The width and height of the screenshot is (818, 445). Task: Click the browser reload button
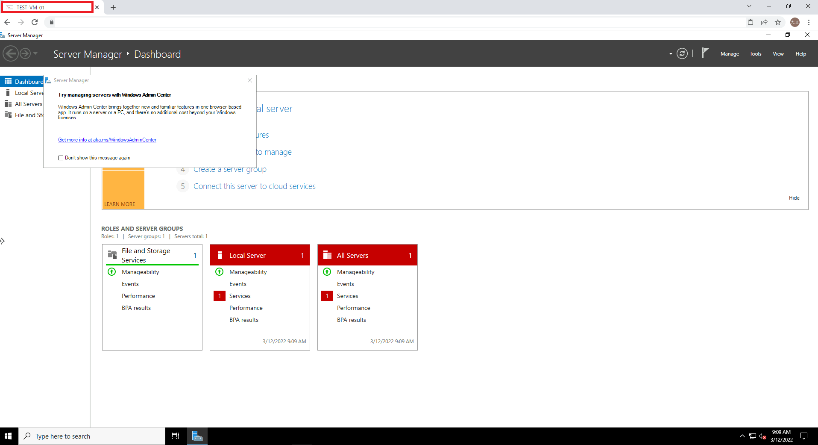(35, 22)
